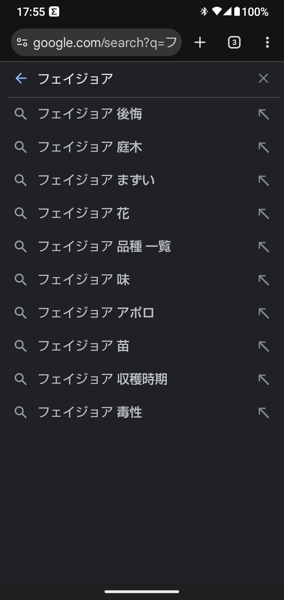Tap the blue back arrow in search
The width and height of the screenshot is (284, 600).
pos(21,79)
